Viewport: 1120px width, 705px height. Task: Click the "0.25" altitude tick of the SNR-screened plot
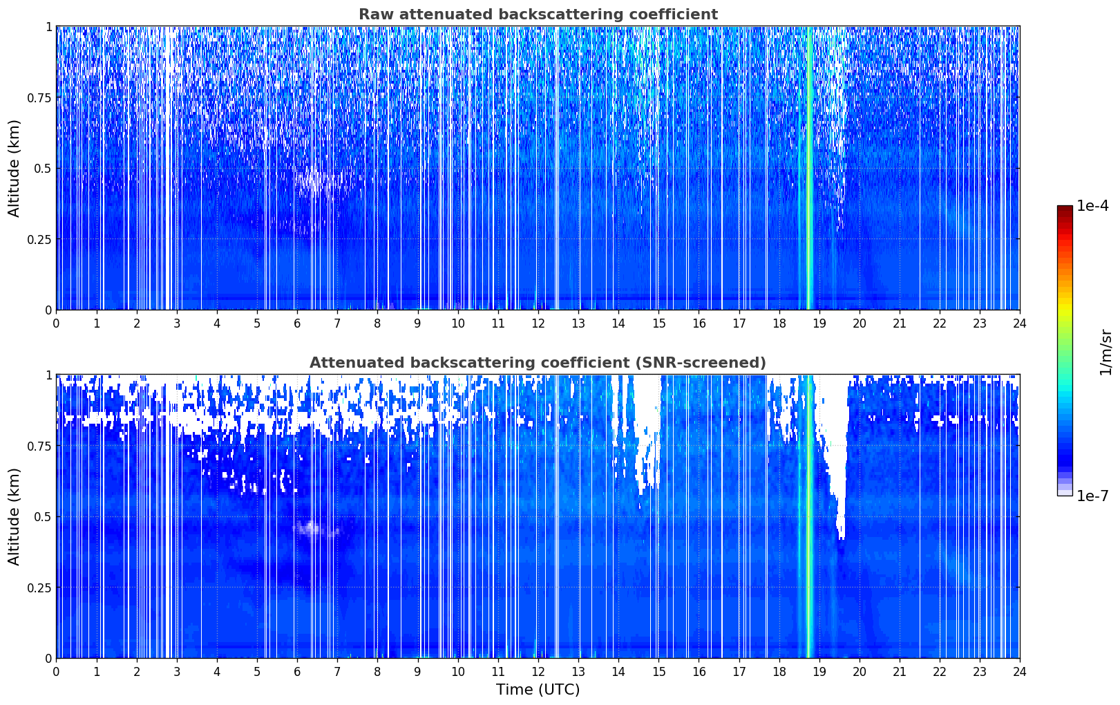click(39, 587)
